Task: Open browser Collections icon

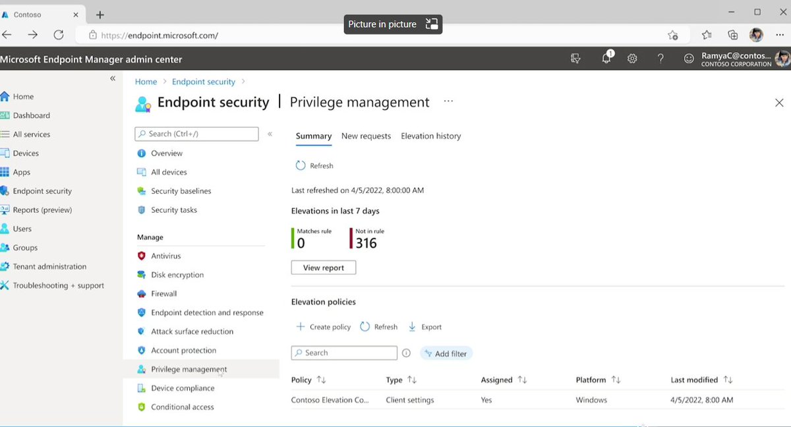Action: pos(732,35)
